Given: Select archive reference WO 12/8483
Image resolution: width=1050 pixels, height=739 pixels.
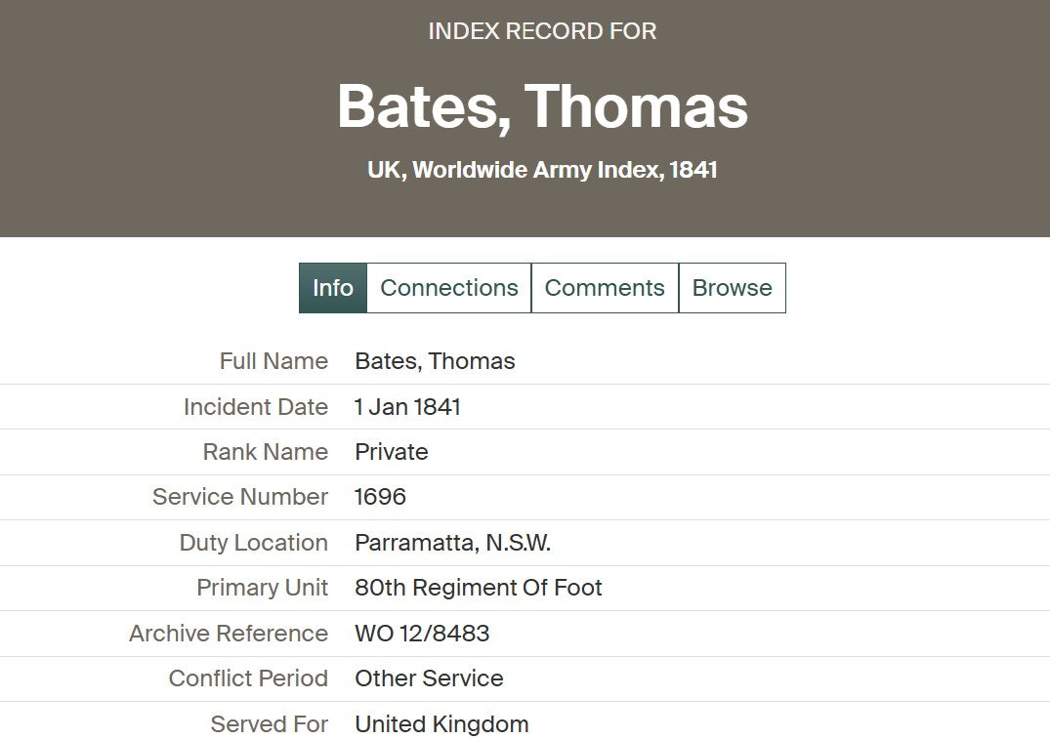Looking at the screenshot, I should [422, 634].
